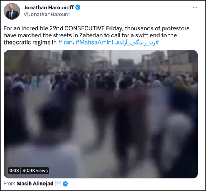Click the 0:03 video duration badge
206x191 pixels.
click(x=14, y=171)
